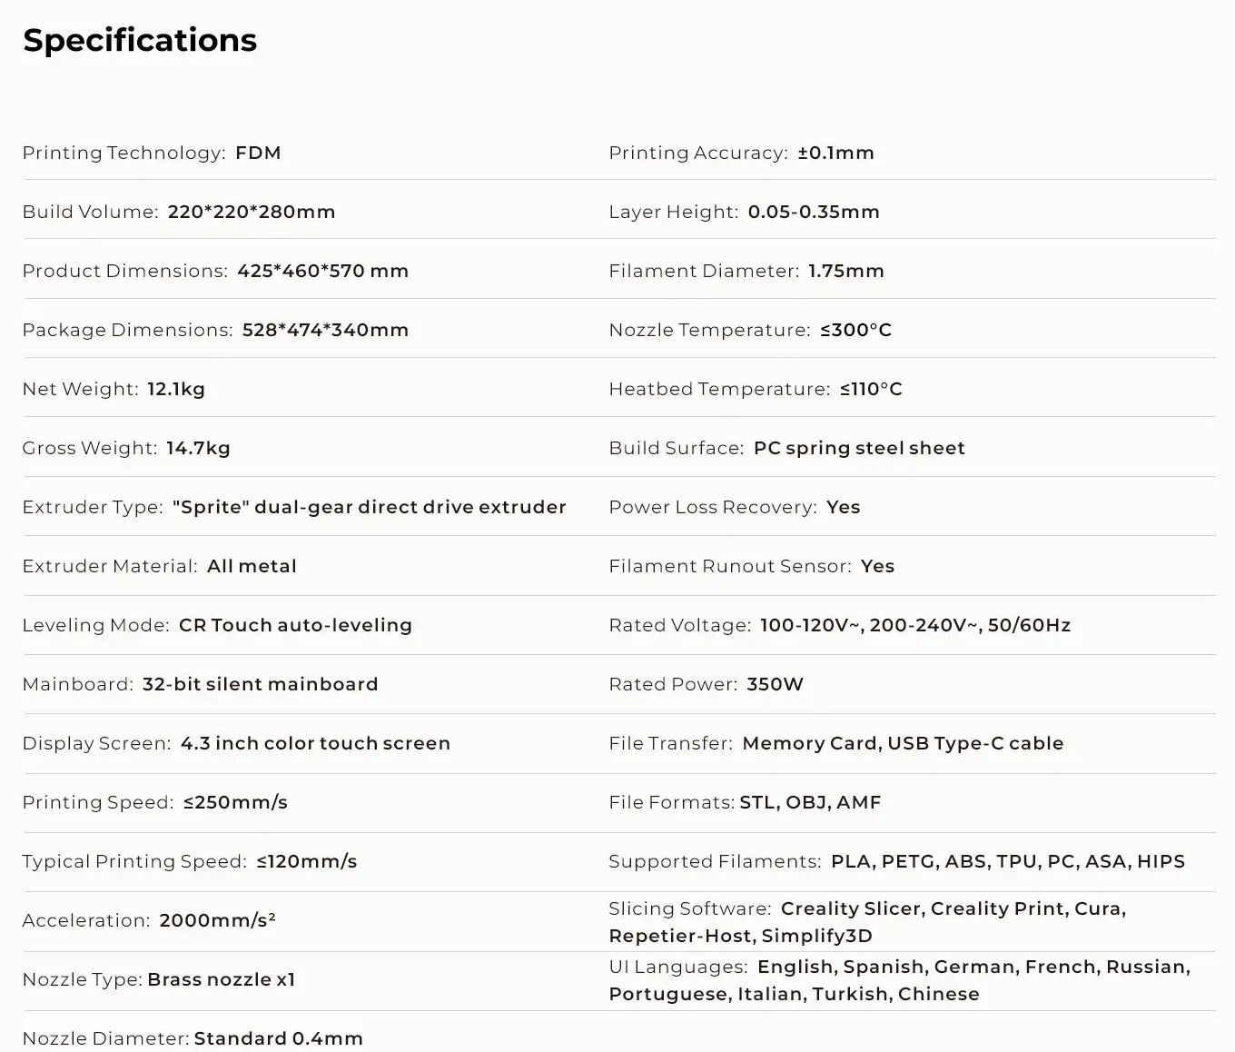The width and height of the screenshot is (1235, 1052).
Task: Click the Specifications heading
Action: (140, 40)
